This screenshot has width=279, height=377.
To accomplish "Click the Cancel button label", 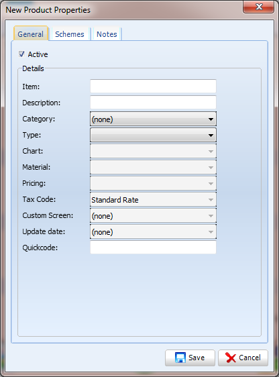I will pos(249,358).
